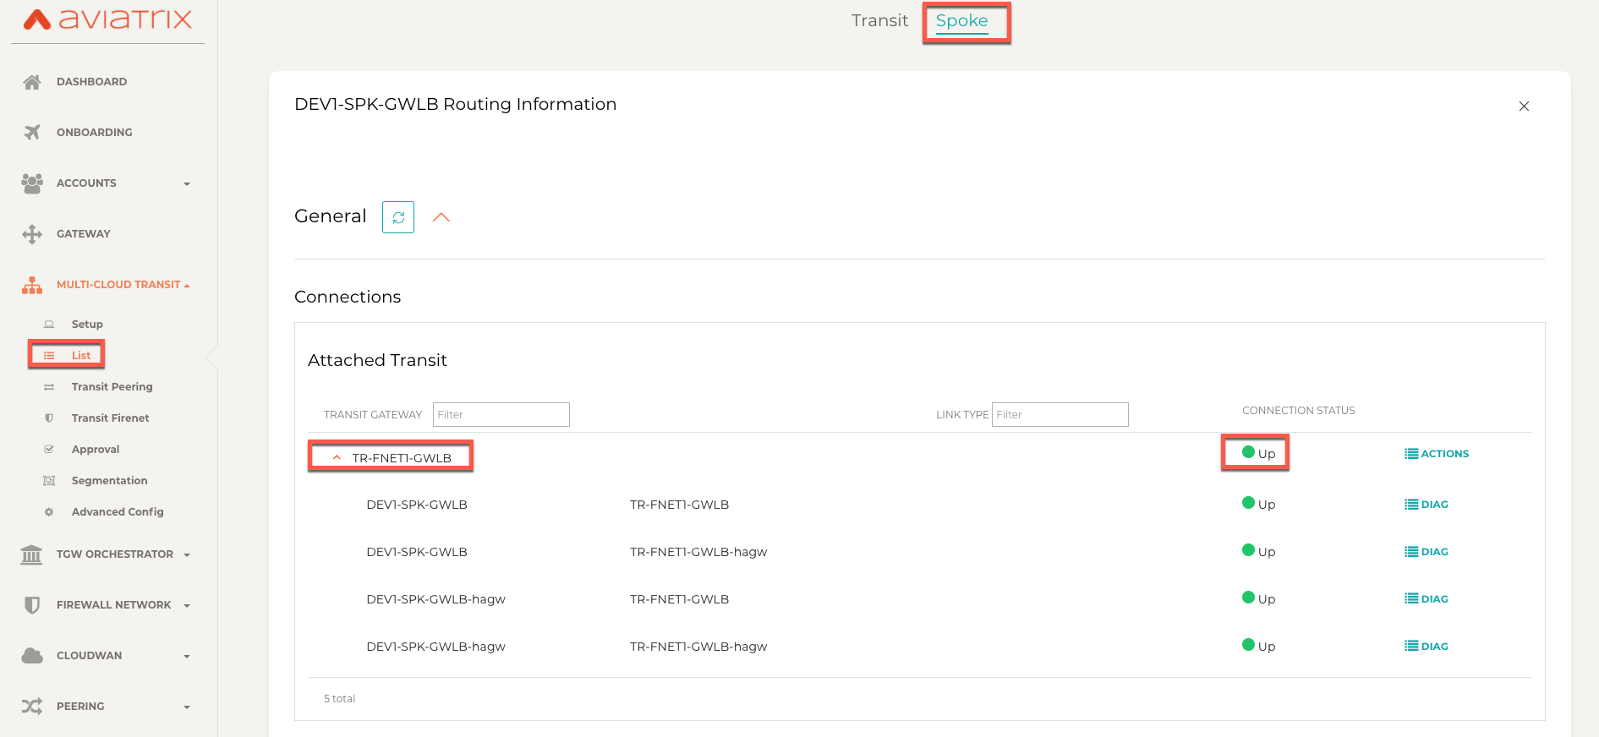This screenshot has width=1599, height=737.
Task: Open Transit Firenet submenu item
Action: click(x=110, y=418)
